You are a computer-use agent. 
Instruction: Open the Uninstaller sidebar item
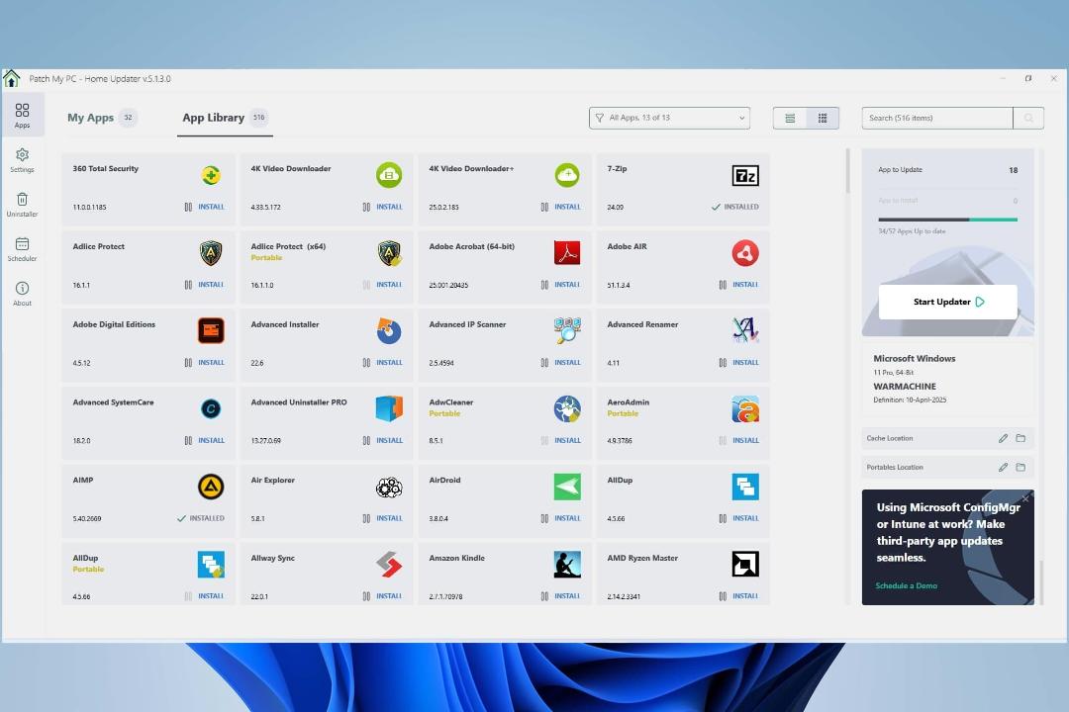pos(22,205)
